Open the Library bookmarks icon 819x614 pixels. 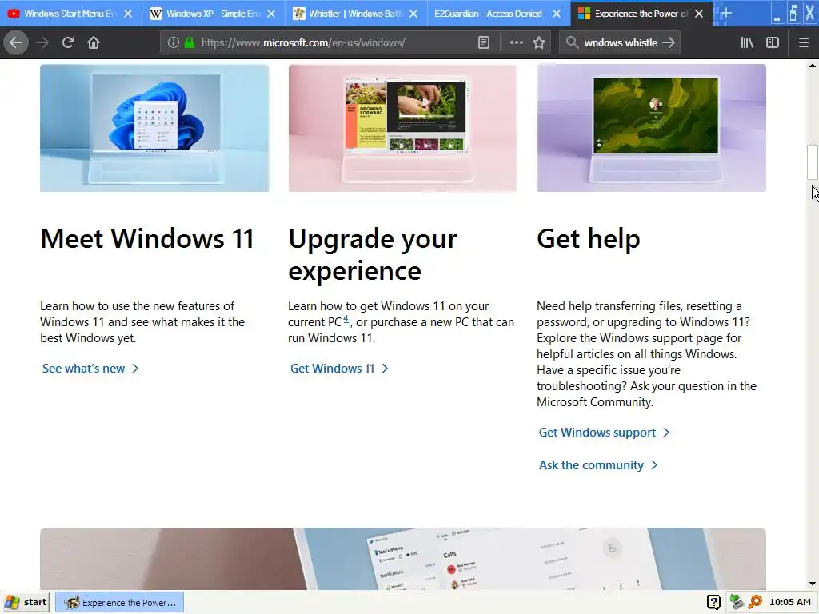click(x=747, y=43)
